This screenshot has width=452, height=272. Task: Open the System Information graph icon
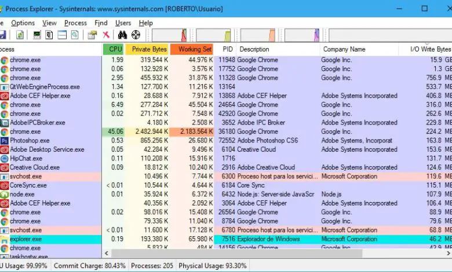click(37, 35)
